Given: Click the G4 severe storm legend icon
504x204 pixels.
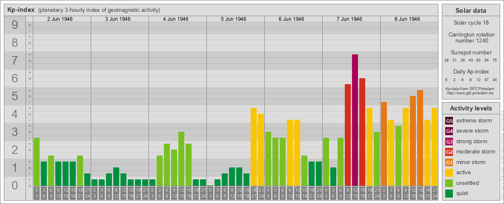Looking at the screenshot, I should click(449, 131).
